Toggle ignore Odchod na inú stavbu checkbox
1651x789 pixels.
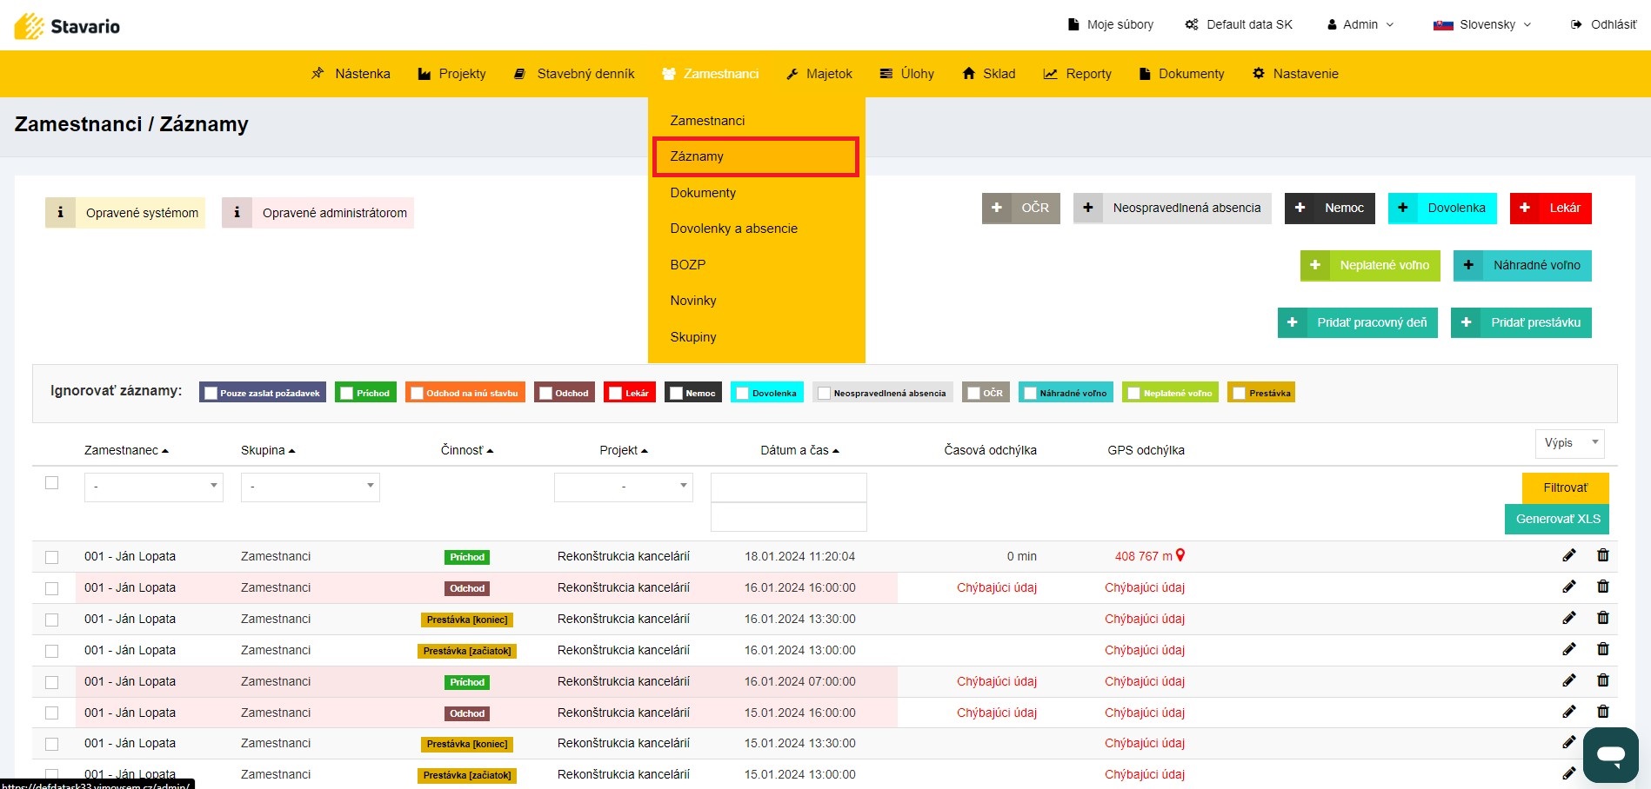(x=417, y=393)
